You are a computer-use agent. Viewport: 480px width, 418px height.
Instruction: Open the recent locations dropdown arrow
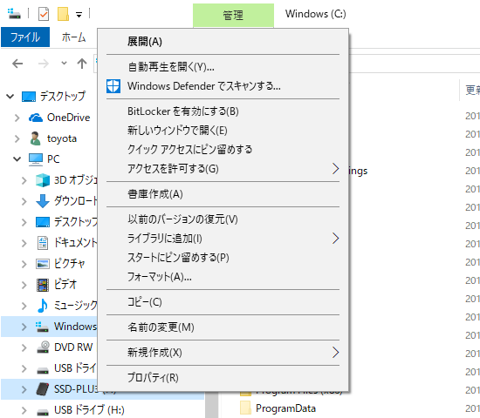tap(64, 64)
